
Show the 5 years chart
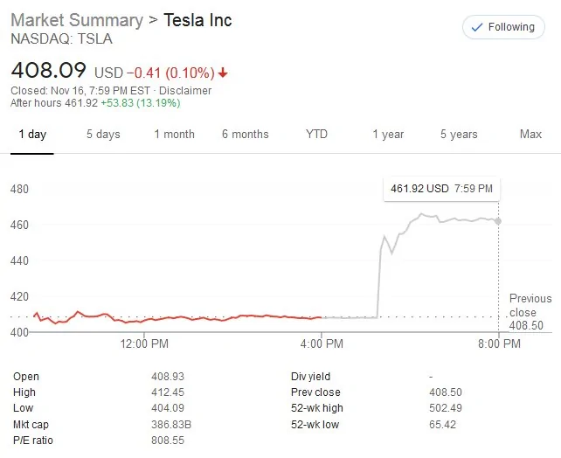[459, 135]
